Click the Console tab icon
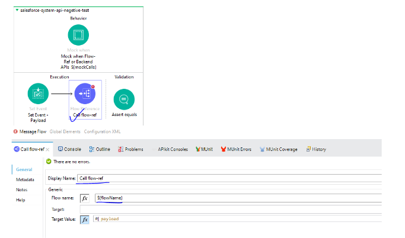 click(x=60, y=149)
